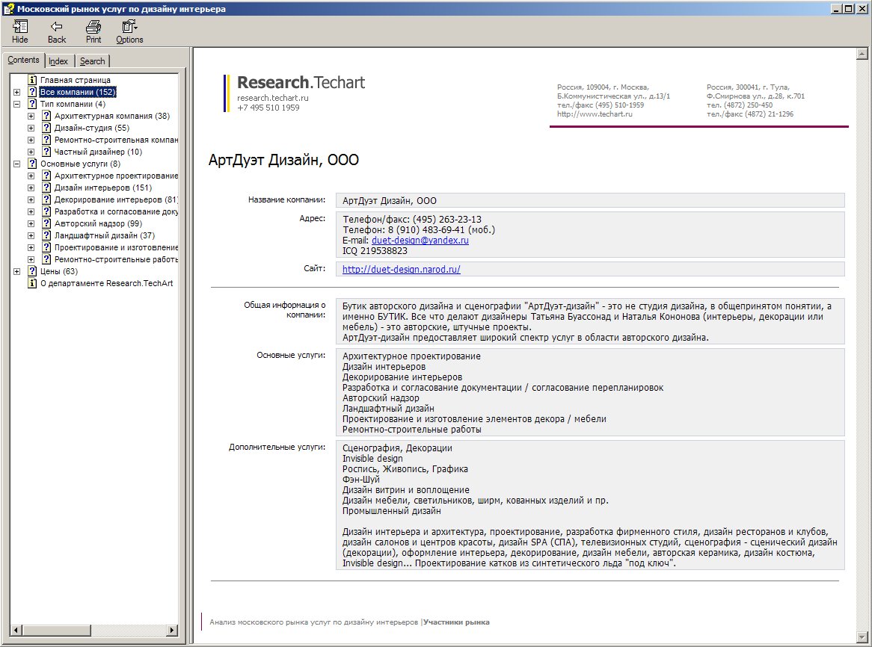872x647 pixels.
Task: Select Ремонтно-строительная компания tree item
Action: coord(116,140)
